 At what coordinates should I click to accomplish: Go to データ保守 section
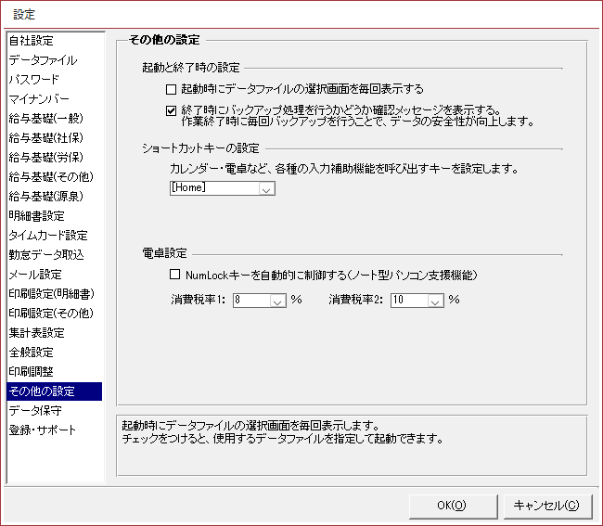(x=36, y=411)
